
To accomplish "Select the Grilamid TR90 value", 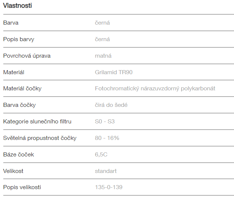I will pos(114,72).
